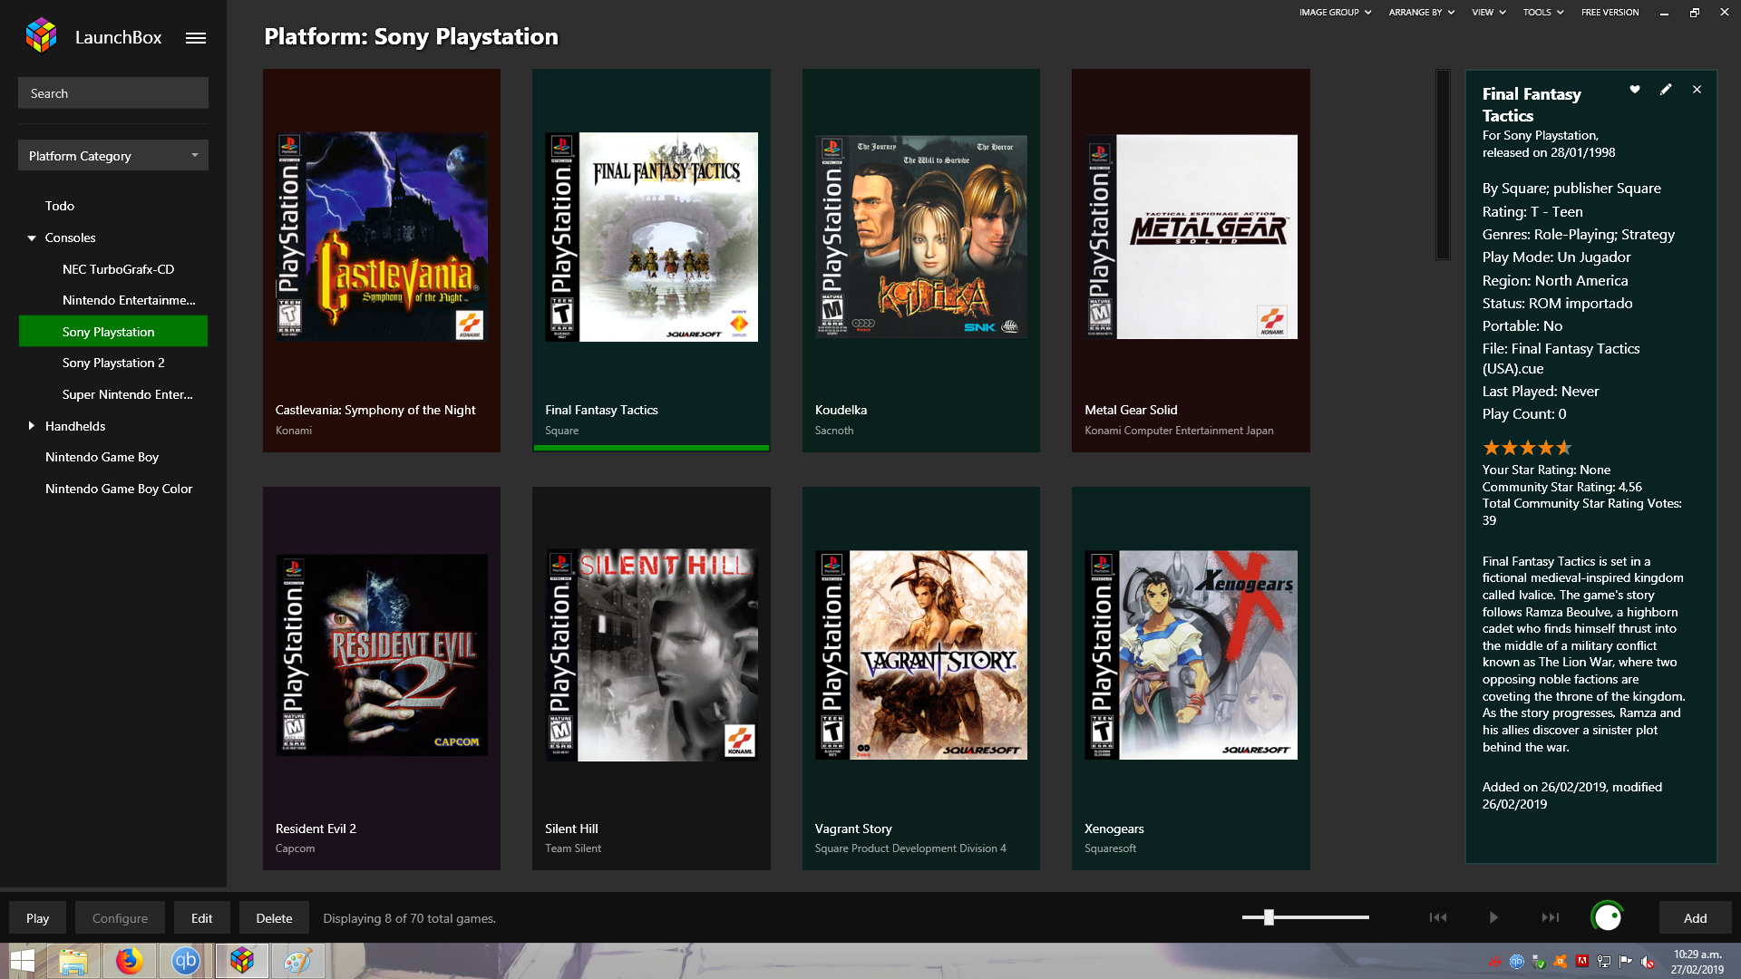Select the Koudelka game cover
1741x979 pixels.
click(921, 237)
